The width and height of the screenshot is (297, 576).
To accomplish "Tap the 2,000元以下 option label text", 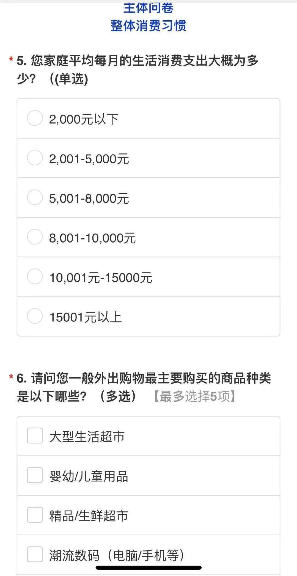I will tap(84, 119).
